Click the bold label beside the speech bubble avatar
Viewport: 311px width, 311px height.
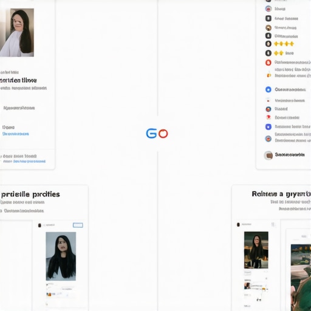(x=290, y=155)
